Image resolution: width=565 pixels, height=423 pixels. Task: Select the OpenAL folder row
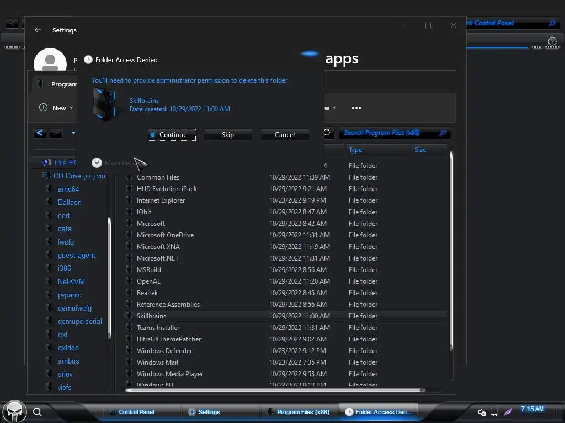pyautogui.click(x=286, y=281)
